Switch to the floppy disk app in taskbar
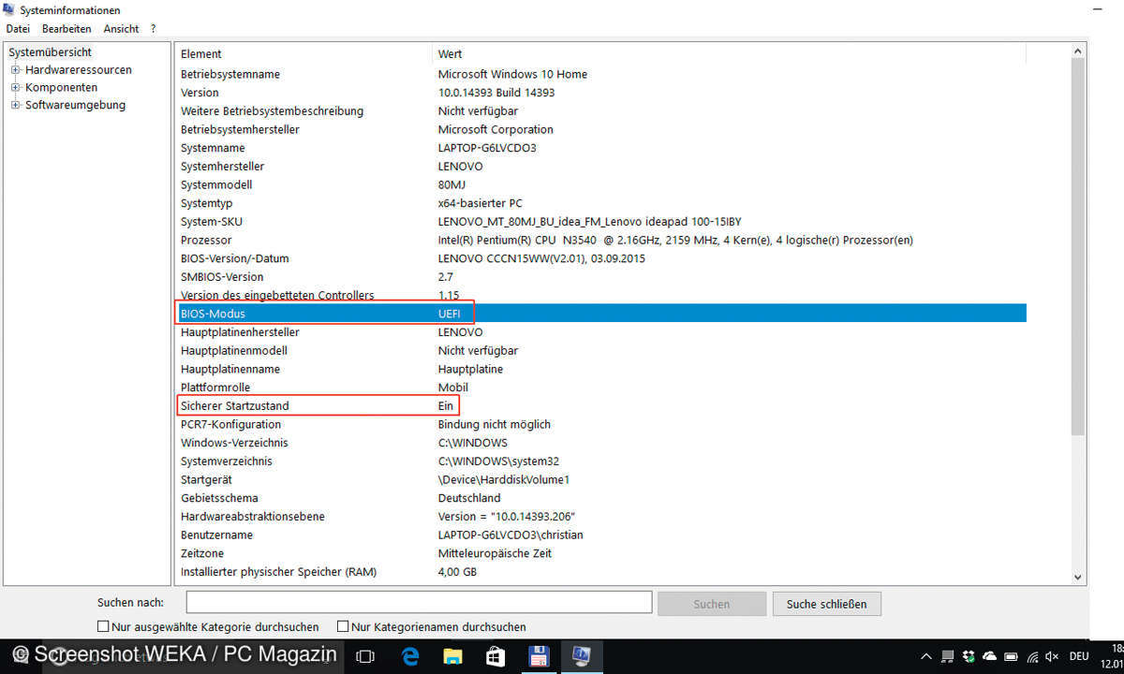 click(539, 657)
